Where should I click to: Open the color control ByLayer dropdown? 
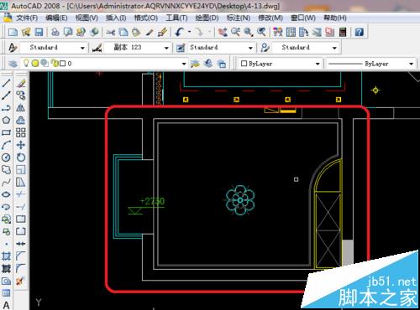coord(280,64)
